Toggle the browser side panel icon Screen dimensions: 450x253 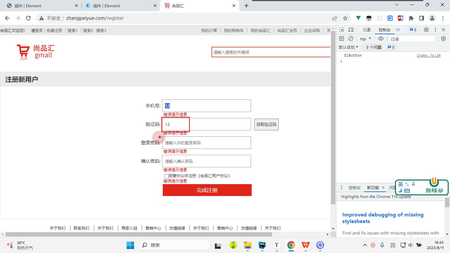click(x=421, y=18)
